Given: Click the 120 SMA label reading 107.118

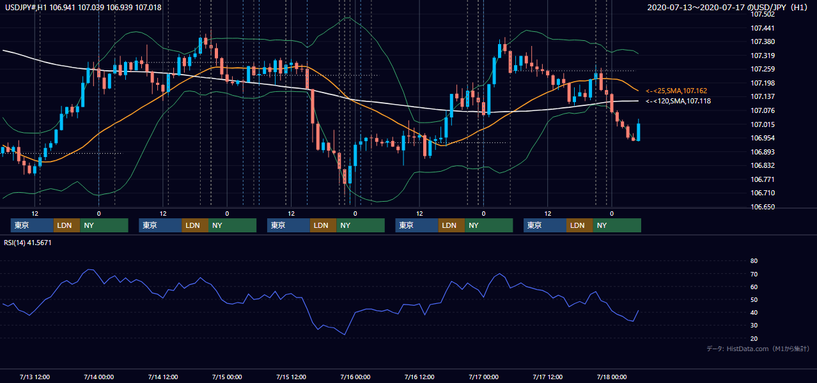Looking at the screenshot, I should pyautogui.click(x=678, y=101).
